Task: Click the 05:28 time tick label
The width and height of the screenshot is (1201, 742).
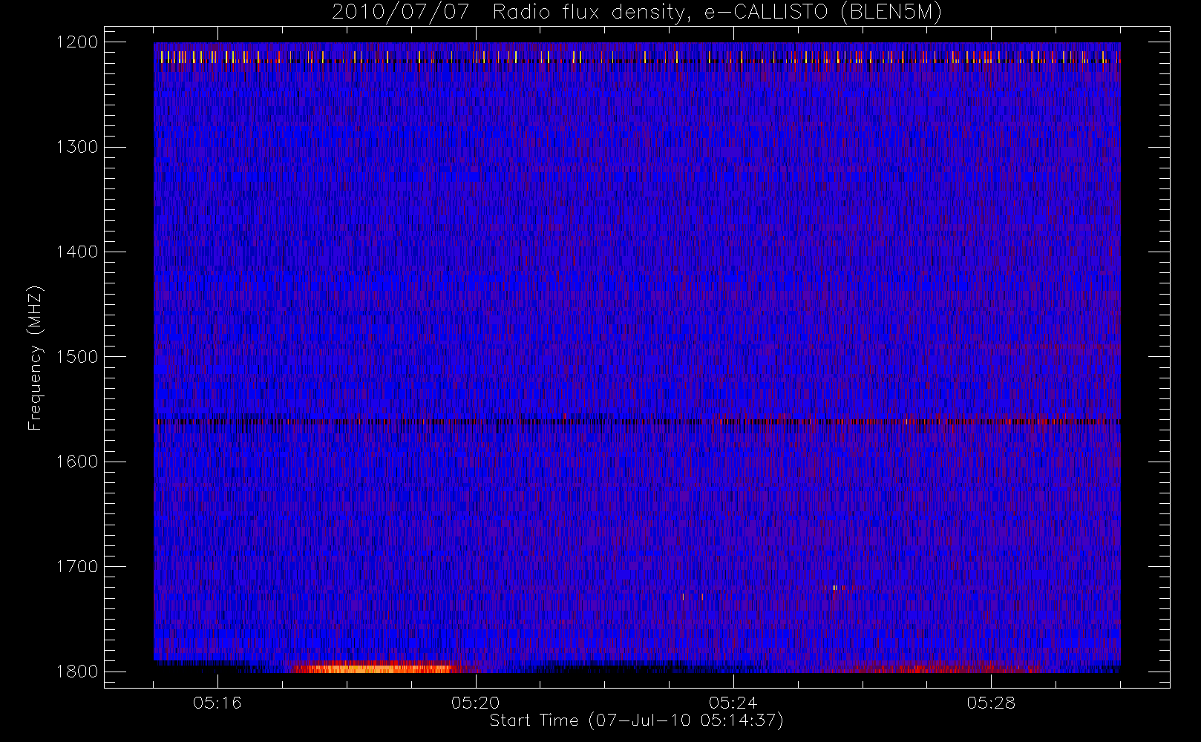Action: (x=991, y=702)
